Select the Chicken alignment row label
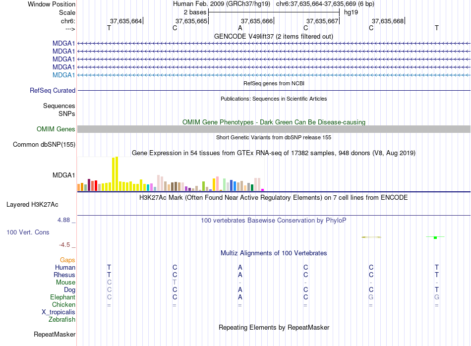The image size is (471, 346). point(63,304)
